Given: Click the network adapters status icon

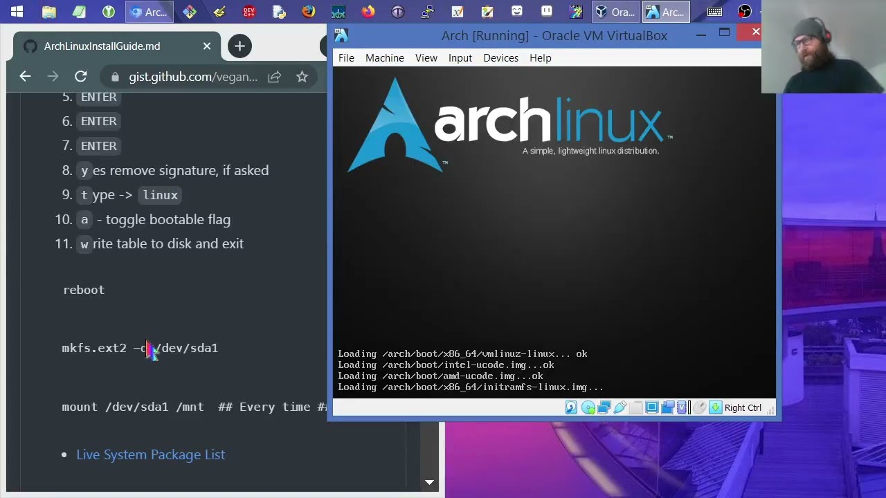Looking at the screenshot, I should tap(604, 407).
